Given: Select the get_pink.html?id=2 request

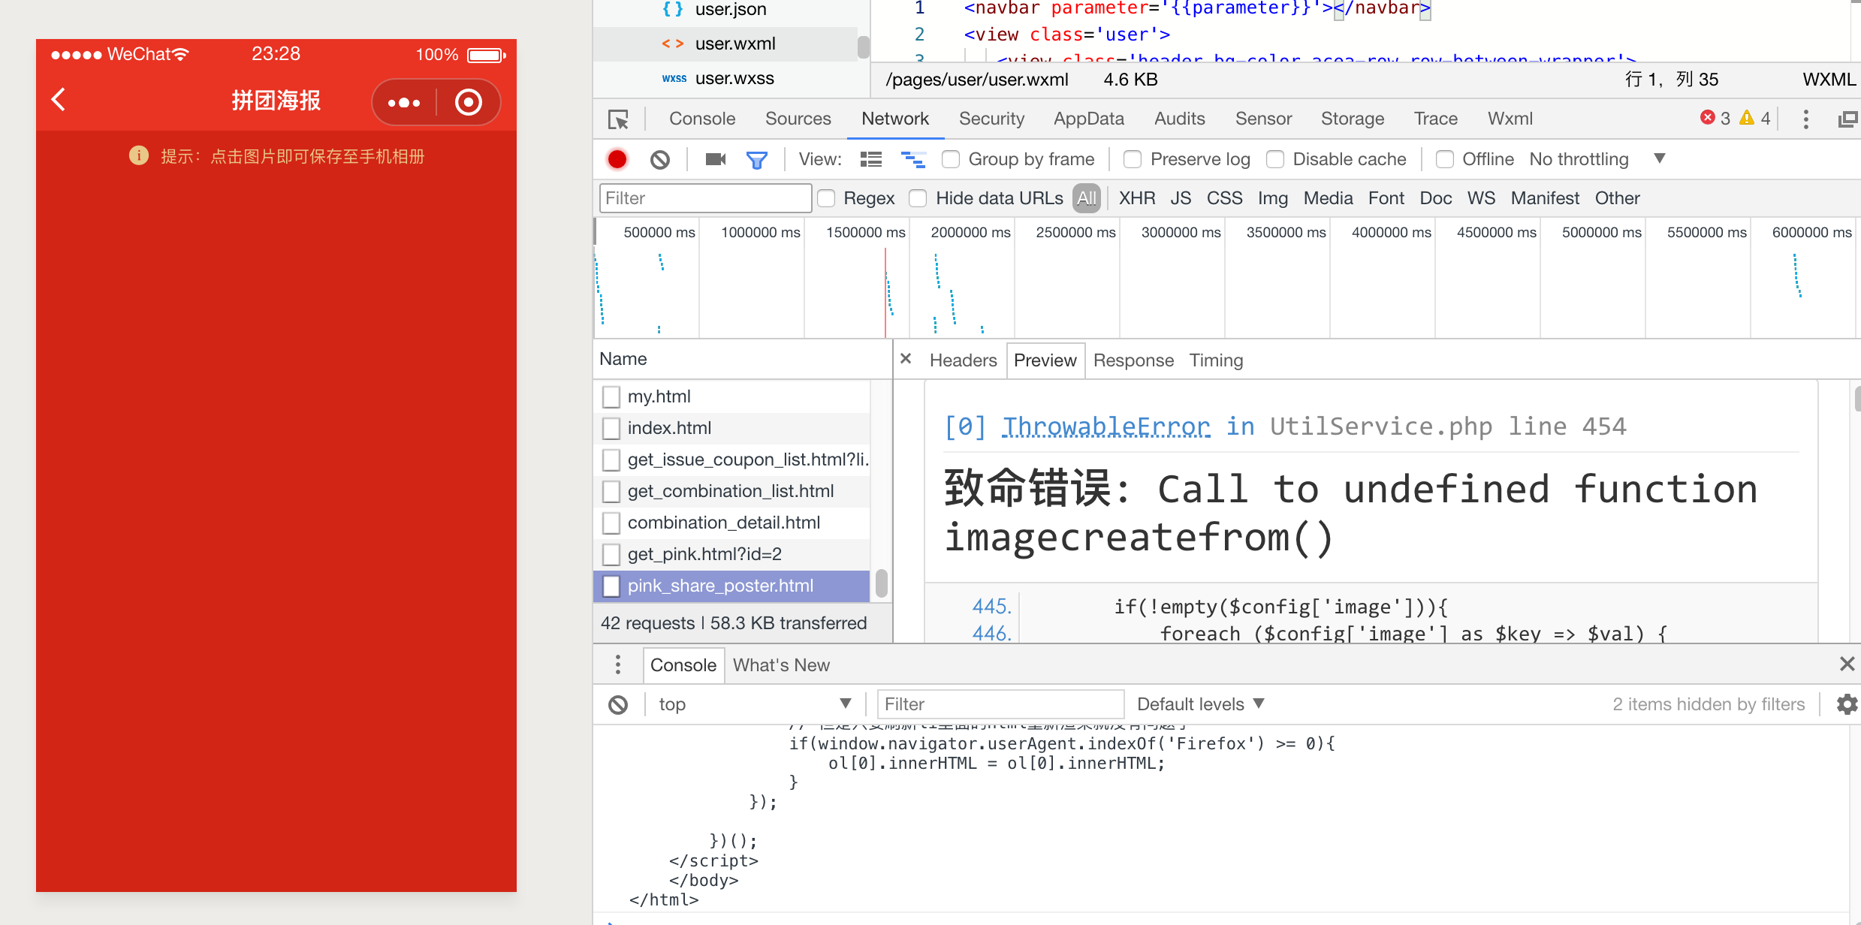Looking at the screenshot, I should point(731,554).
